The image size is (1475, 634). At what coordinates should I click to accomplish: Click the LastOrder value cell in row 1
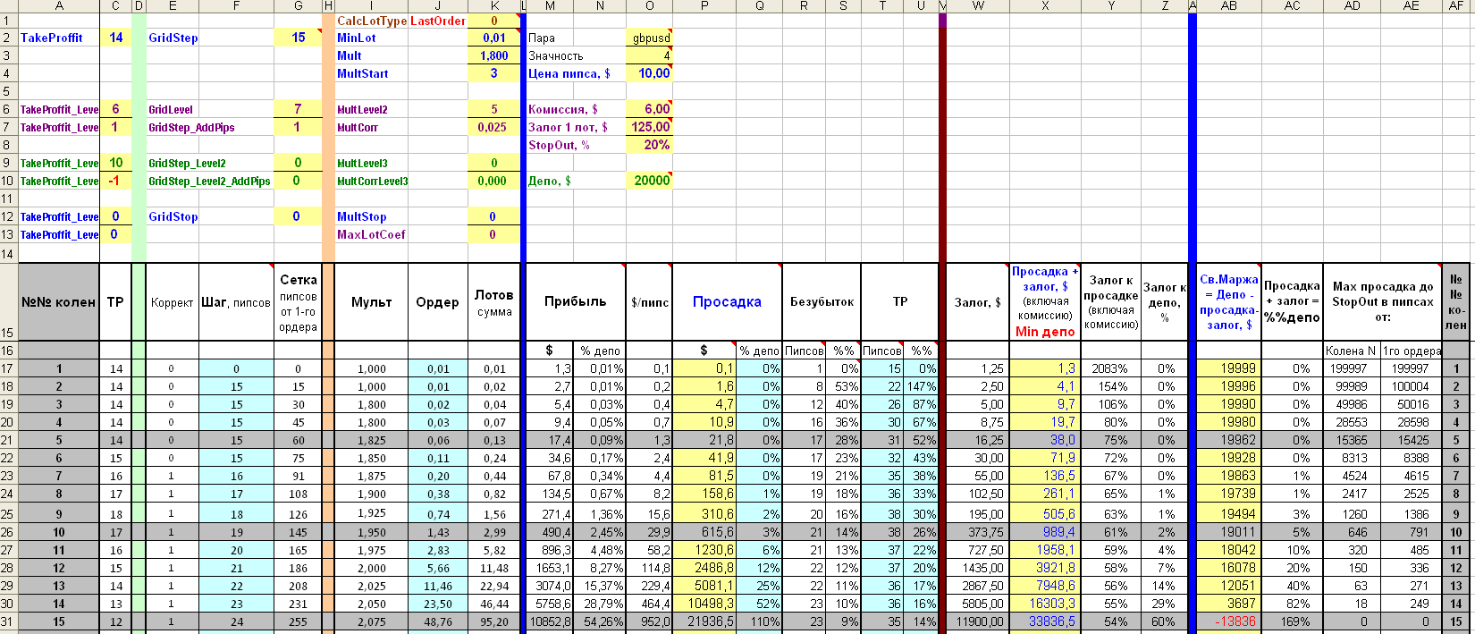tap(493, 21)
